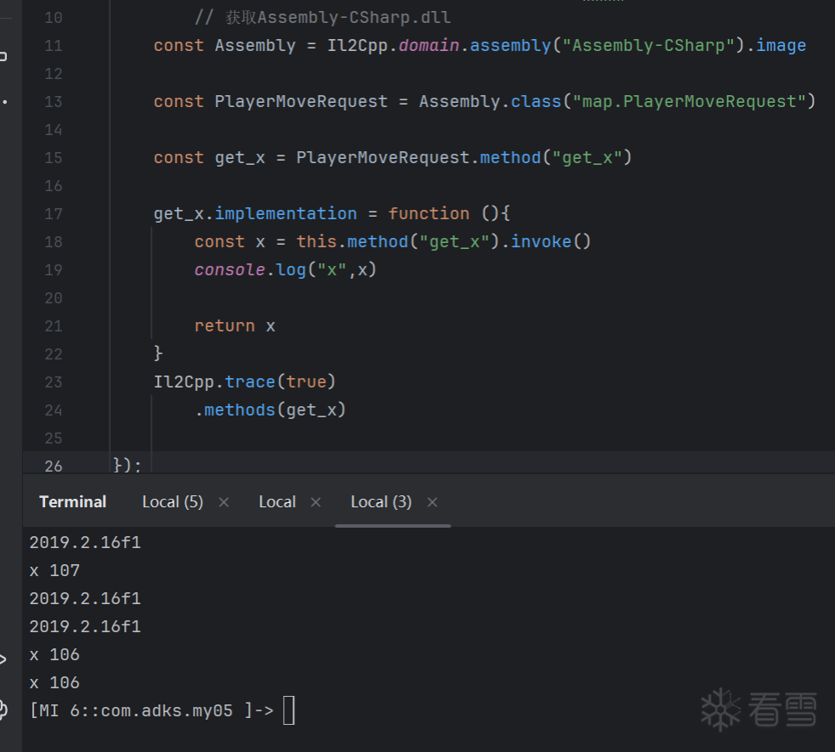The height and width of the screenshot is (752, 835).
Task: Click the "return" keyword on line 21
Action: (x=224, y=326)
